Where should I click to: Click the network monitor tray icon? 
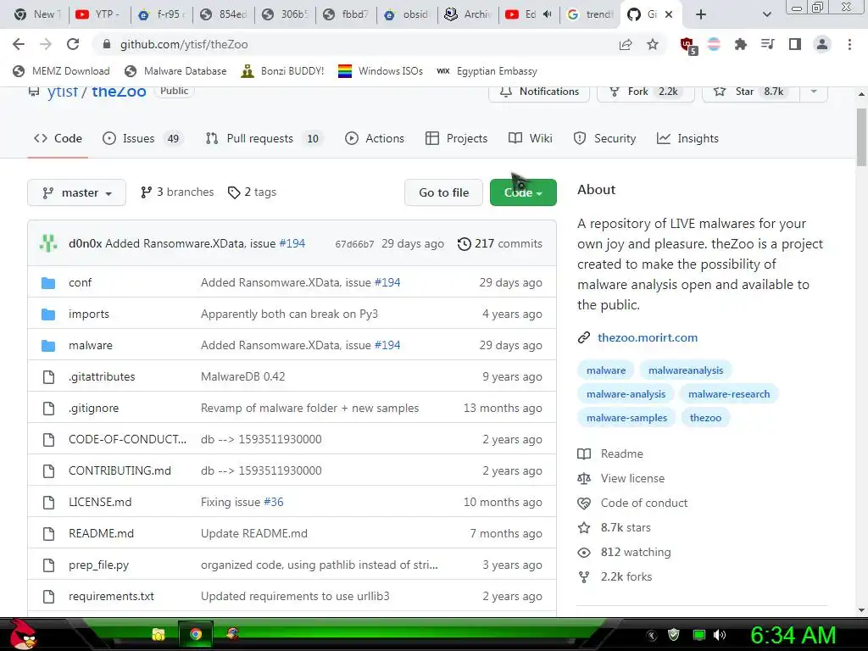click(699, 635)
